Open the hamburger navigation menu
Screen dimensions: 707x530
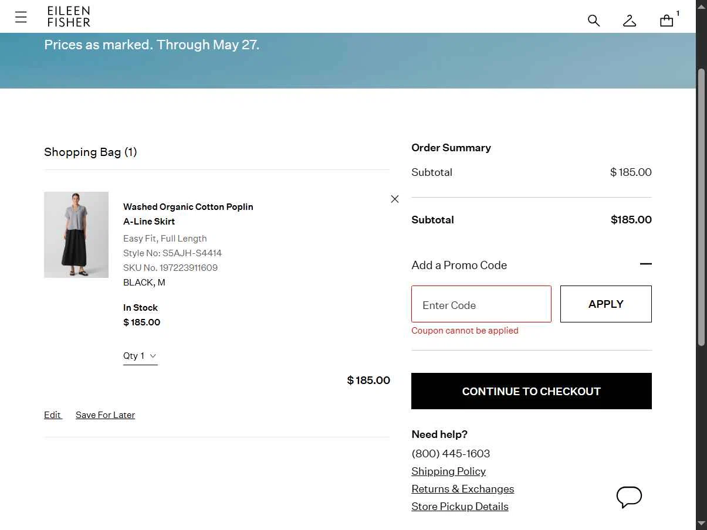pos(21,17)
